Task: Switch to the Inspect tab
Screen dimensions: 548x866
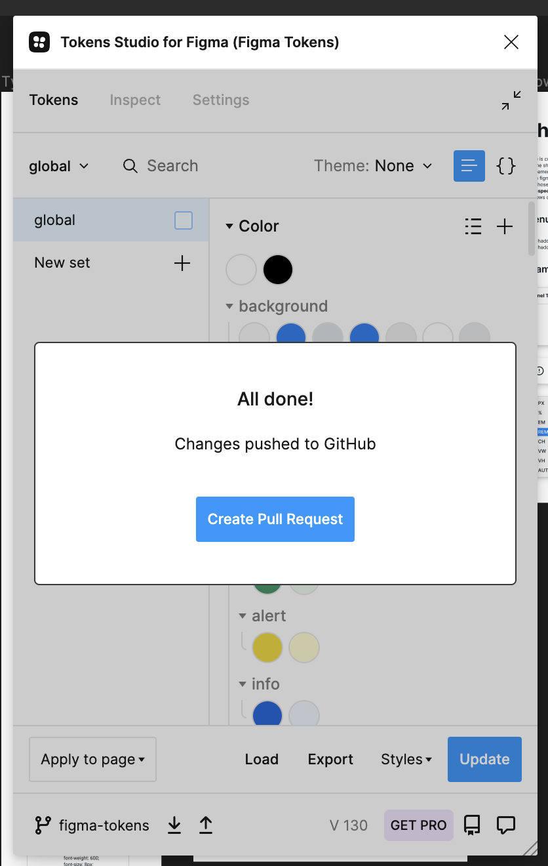Action: [x=135, y=100]
